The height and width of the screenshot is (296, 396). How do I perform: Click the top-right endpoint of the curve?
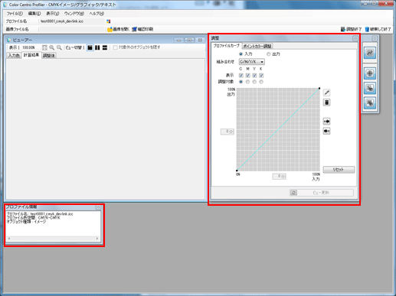click(319, 88)
